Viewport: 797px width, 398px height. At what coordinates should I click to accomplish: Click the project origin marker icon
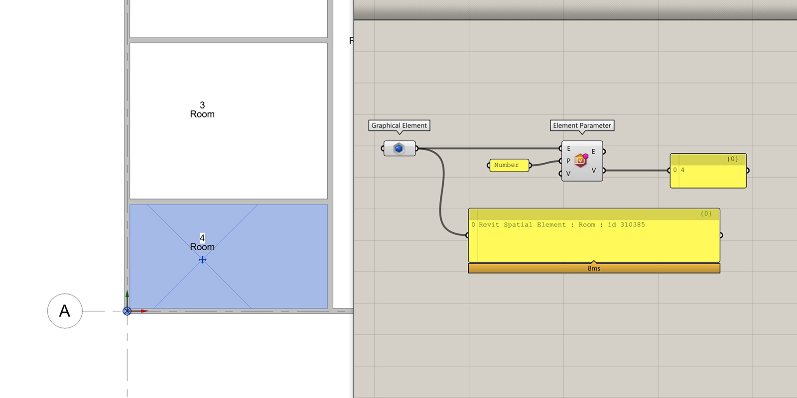pos(127,311)
